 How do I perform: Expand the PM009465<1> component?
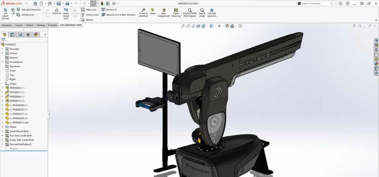(2, 88)
